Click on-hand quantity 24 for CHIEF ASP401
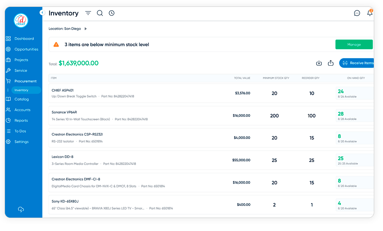383x231 pixels. 341,92
